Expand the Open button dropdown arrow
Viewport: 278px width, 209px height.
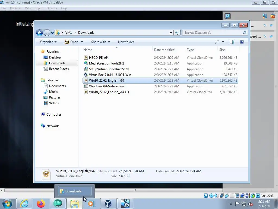pyautogui.click(x=82, y=42)
